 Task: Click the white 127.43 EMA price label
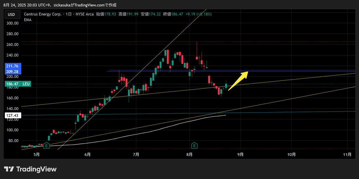[12, 115]
